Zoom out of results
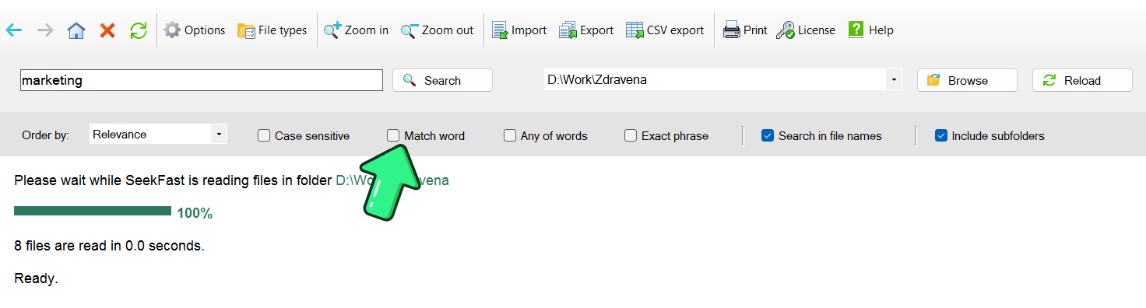The image size is (1146, 308). [x=438, y=30]
